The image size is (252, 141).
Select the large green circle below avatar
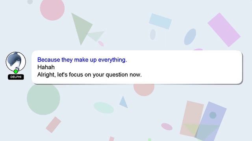[43, 99]
